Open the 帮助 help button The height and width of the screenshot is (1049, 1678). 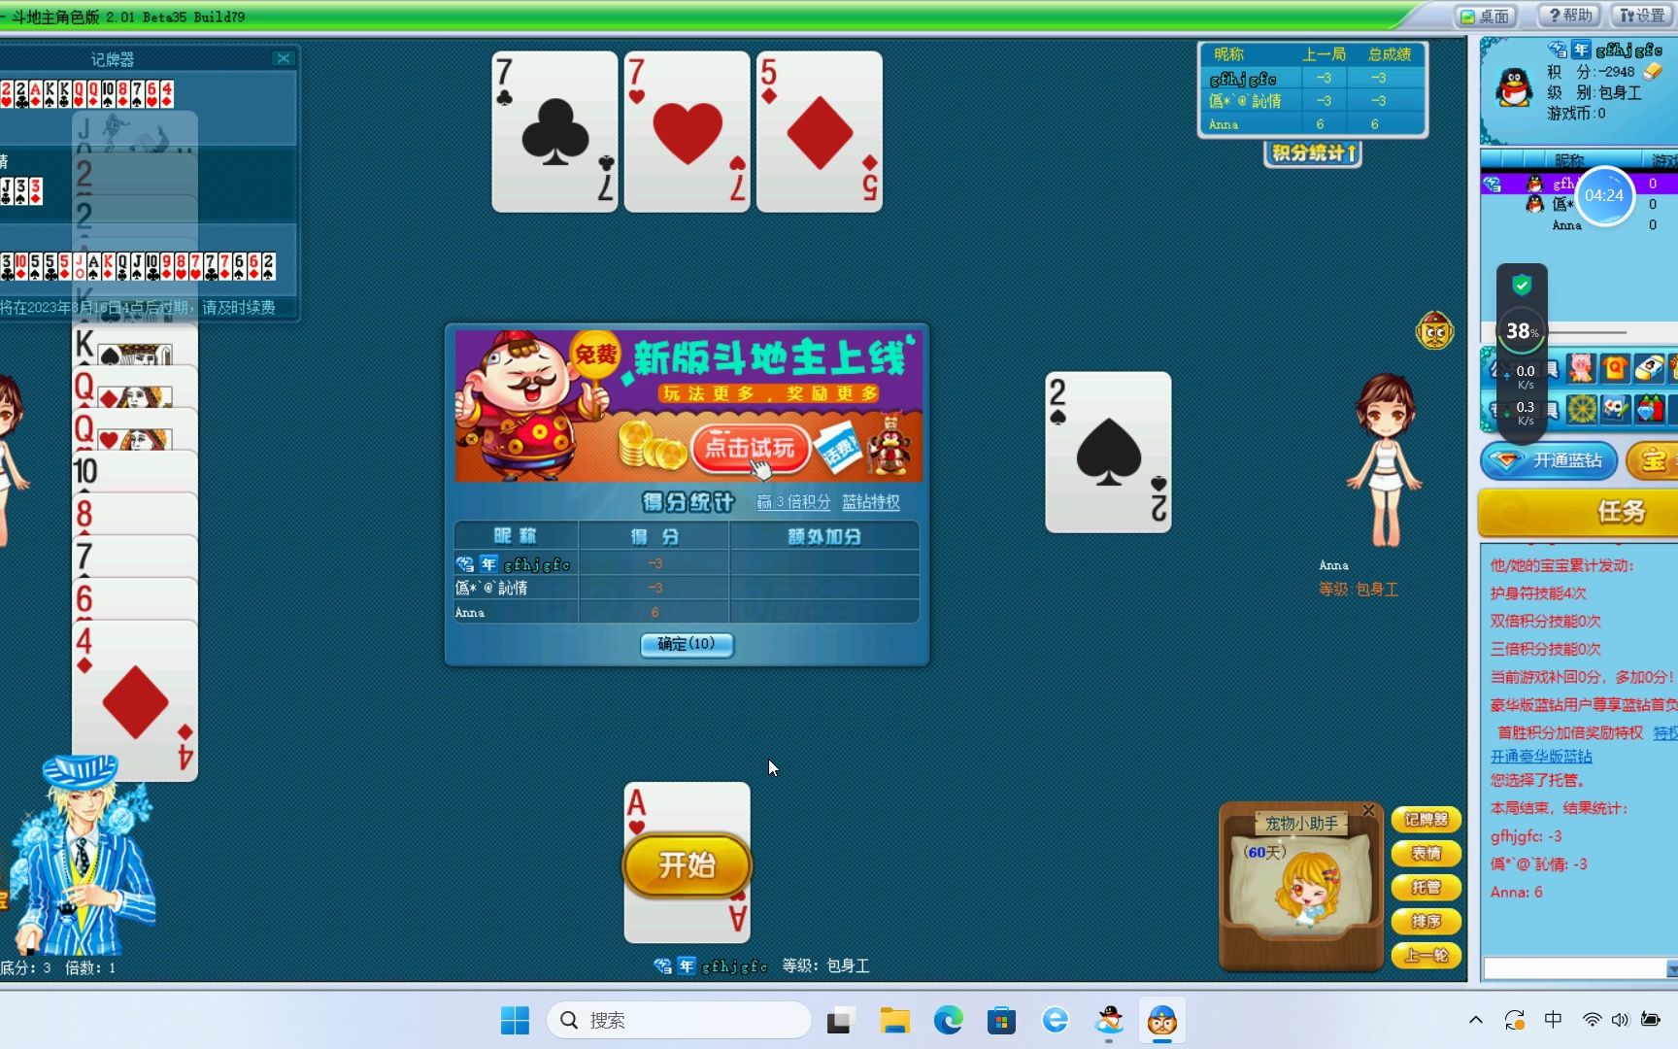point(1570,16)
